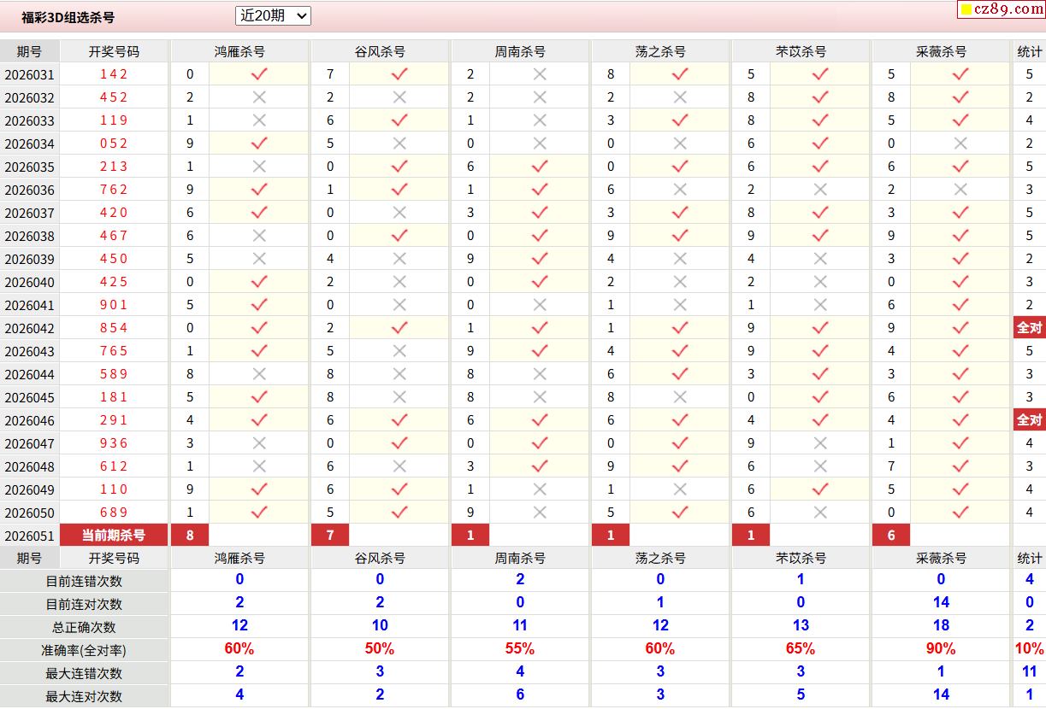This screenshot has width=1046, height=709.
Task: Open the 近20期 period dropdown
Action: tap(273, 15)
